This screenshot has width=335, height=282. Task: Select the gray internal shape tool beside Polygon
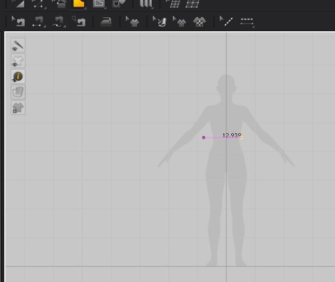(99, 4)
